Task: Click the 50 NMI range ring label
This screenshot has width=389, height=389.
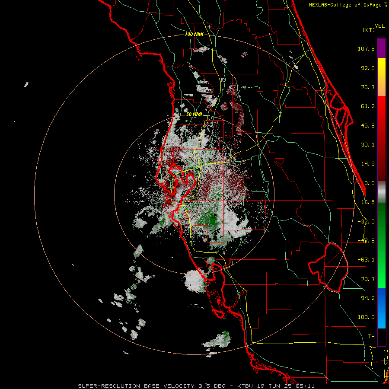Action: [x=194, y=115]
